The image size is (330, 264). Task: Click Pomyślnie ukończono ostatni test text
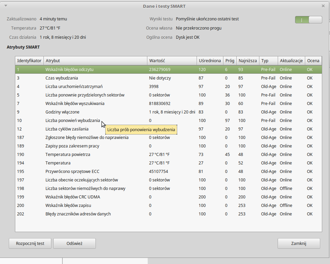point(207,19)
